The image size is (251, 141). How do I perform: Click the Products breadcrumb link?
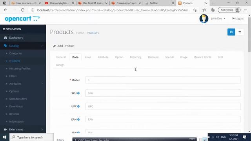pos(93,33)
